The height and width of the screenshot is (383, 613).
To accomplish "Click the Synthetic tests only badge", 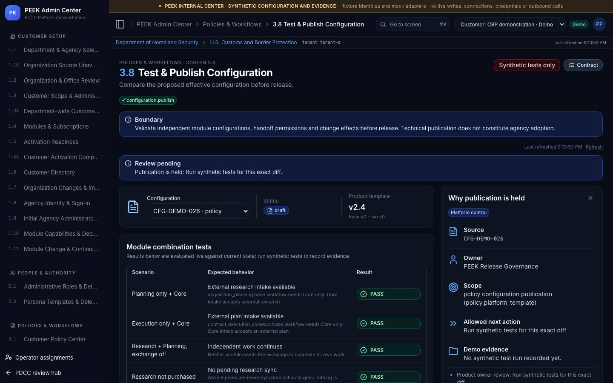I will coord(527,65).
